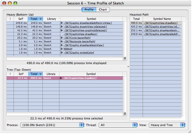Click the green zoom window button
This screenshot has height=134, width=192.
pos(15,3)
